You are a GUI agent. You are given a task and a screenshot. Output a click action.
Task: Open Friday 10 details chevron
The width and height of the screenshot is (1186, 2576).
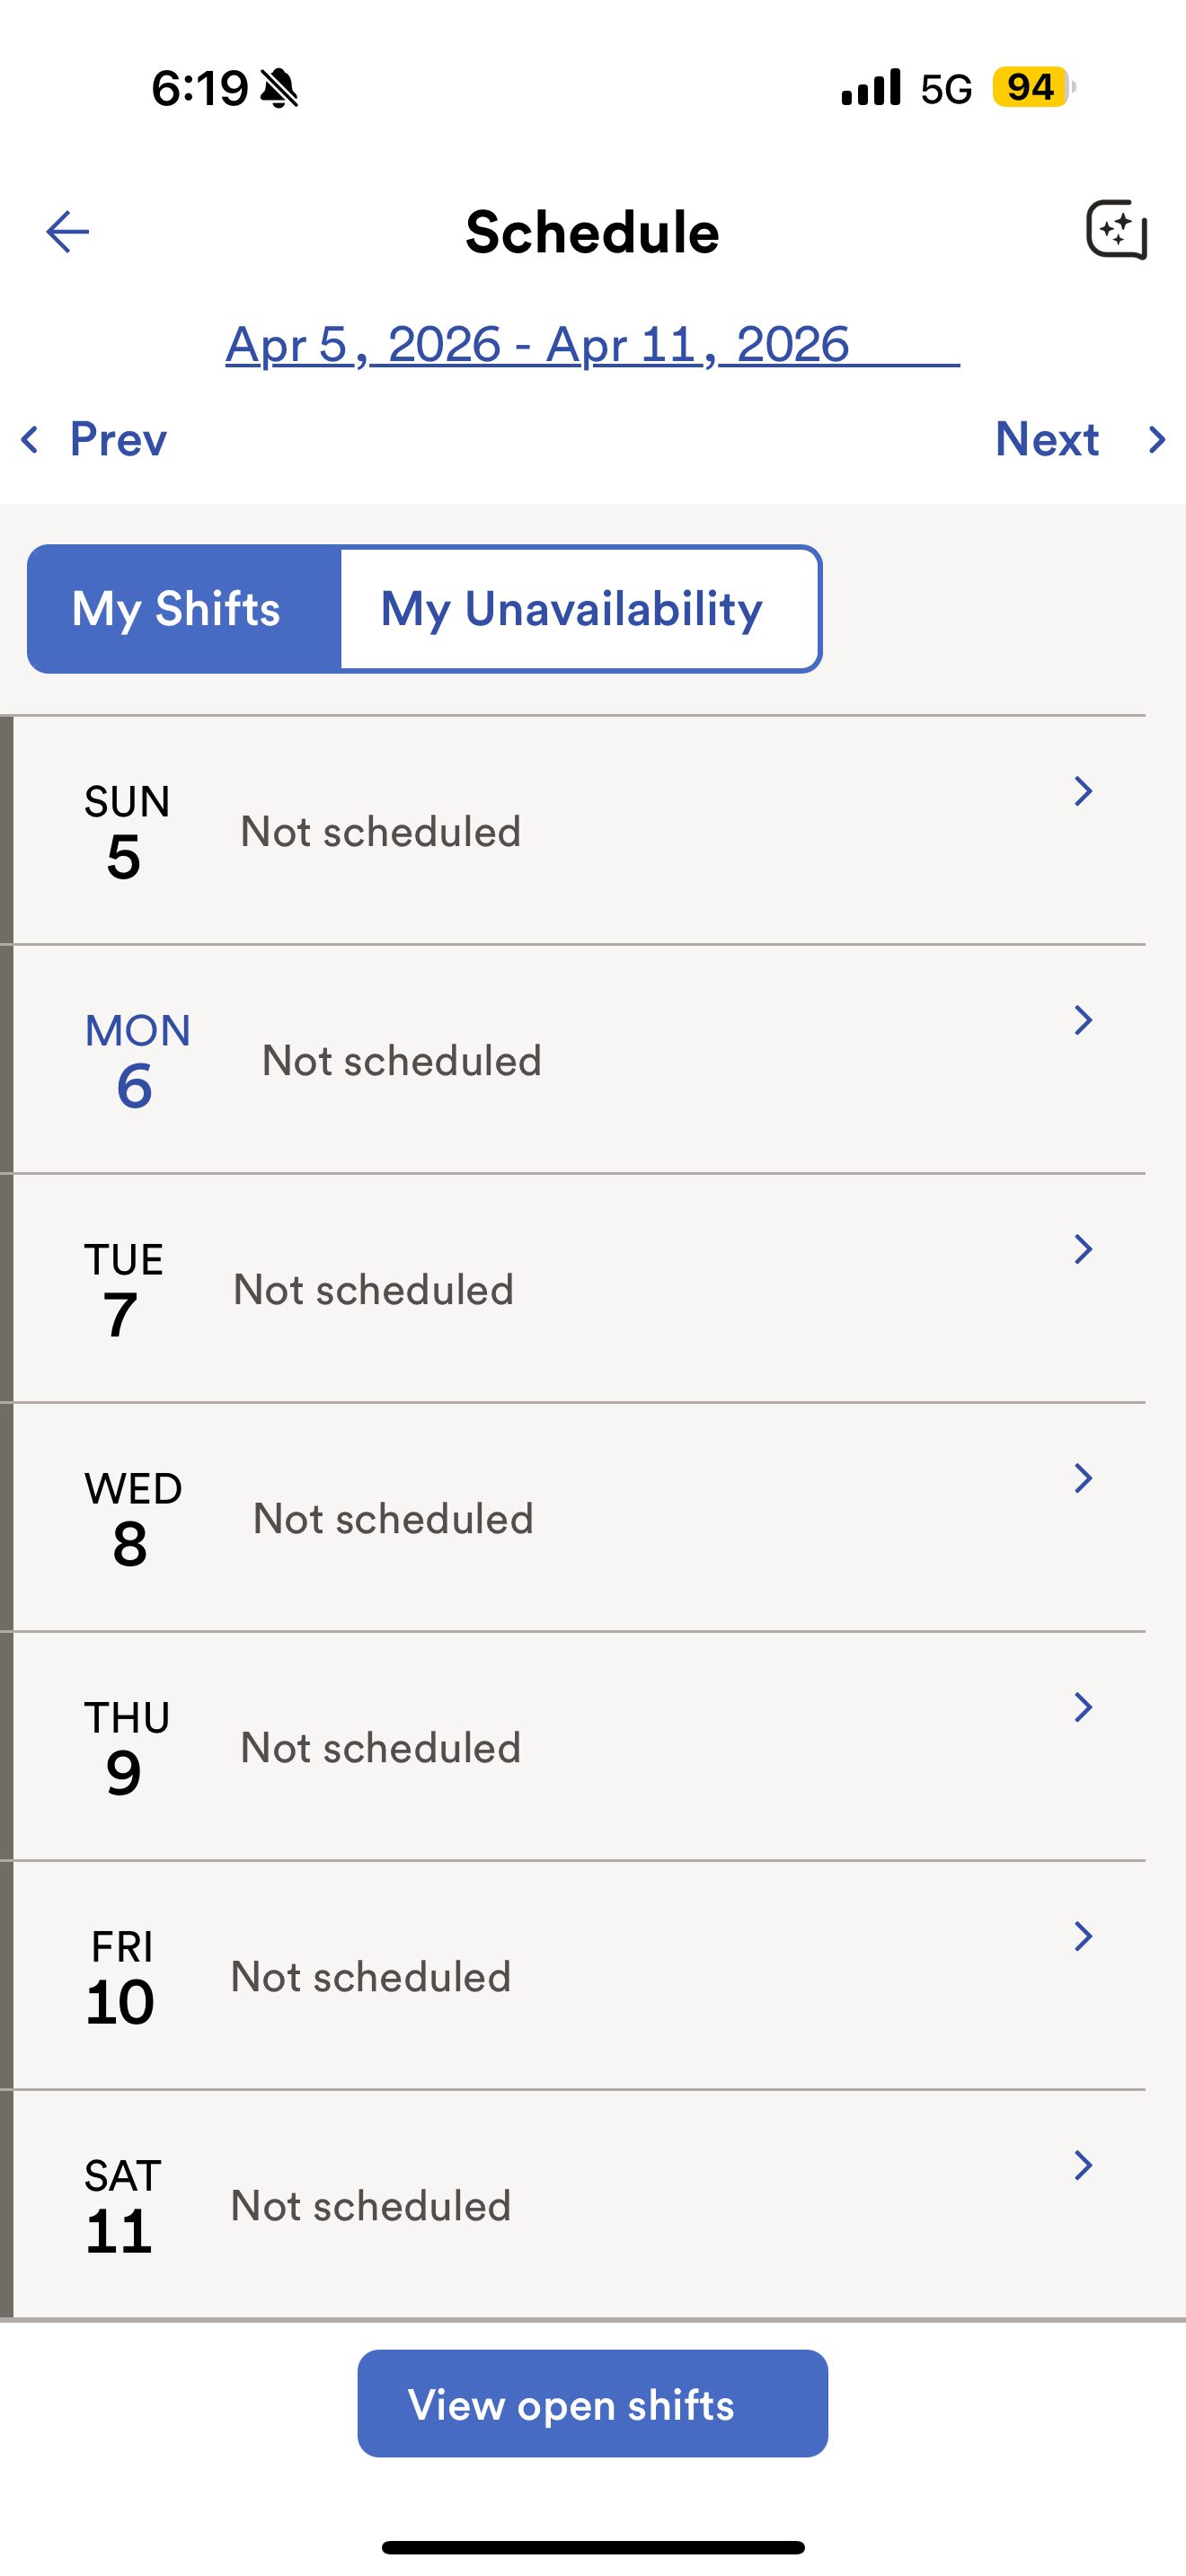pyautogui.click(x=1082, y=1936)
